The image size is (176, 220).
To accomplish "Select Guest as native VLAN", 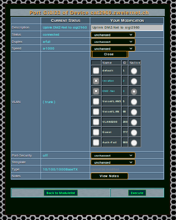I will tap(134, 133).
